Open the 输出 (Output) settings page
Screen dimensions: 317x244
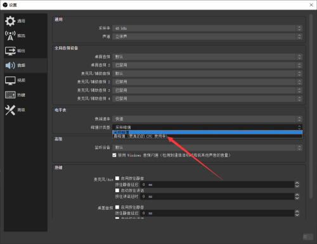tap(25, 51)
